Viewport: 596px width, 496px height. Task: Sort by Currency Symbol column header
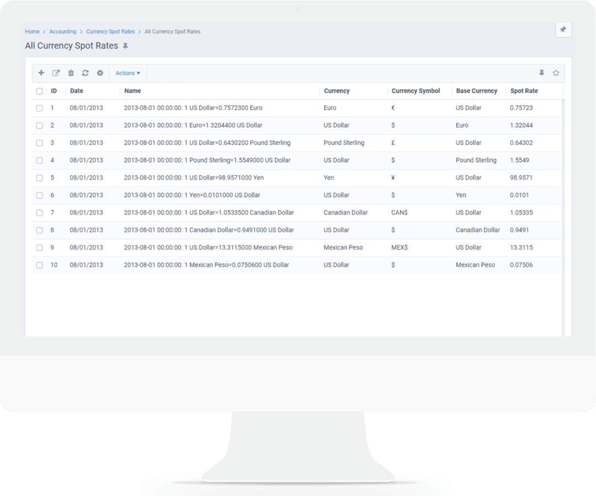416,91
